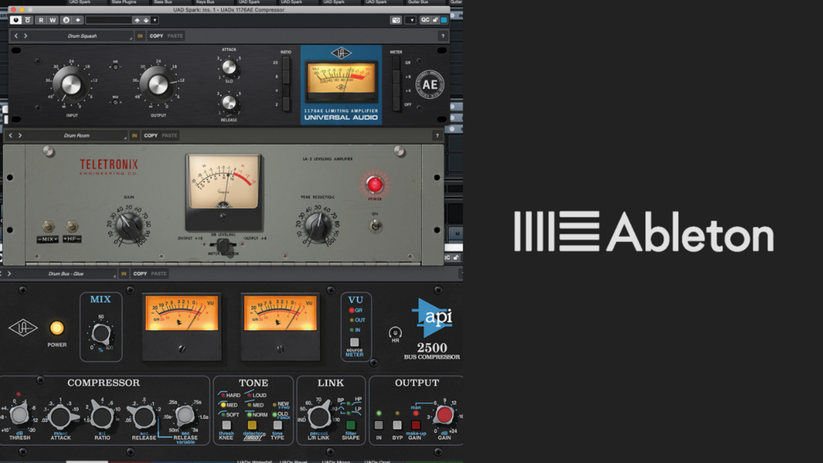Click the thresh KNEE button in TONE
Screen dimensions: 823x463
226,425
